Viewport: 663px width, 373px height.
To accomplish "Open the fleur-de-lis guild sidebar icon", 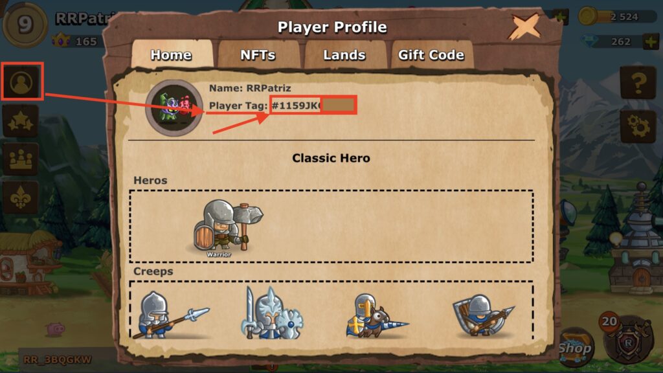I will tap(20, 198).
